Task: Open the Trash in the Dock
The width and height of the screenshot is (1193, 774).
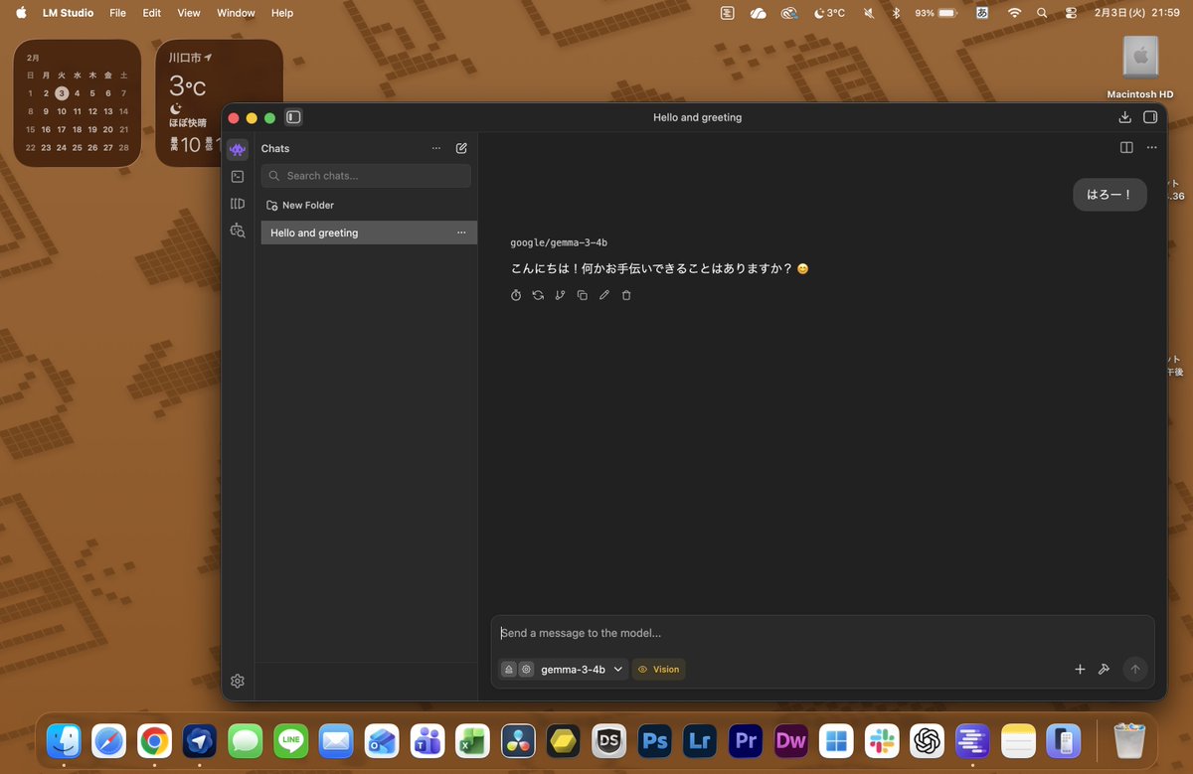Action: (1129, 740)
